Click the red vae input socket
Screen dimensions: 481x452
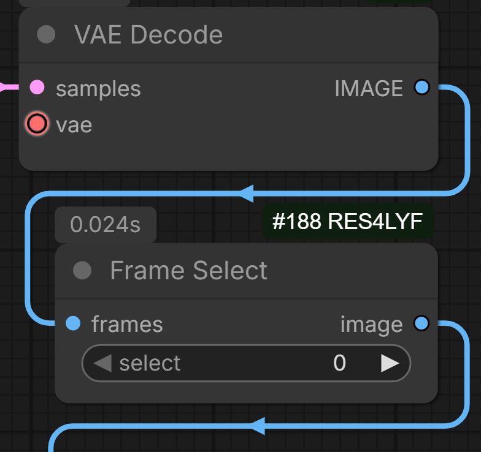coord(37,124)
